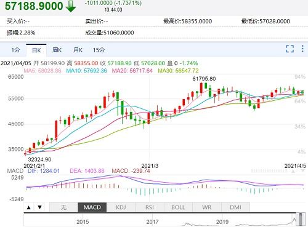Select the 日K daily chart tab

(36, 50)
